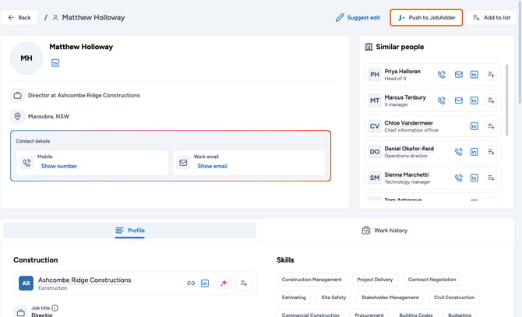Click the sparkle AI icon for Ashcombe Ridge
This screenshot has width=522, height=317.
(224, 283)
